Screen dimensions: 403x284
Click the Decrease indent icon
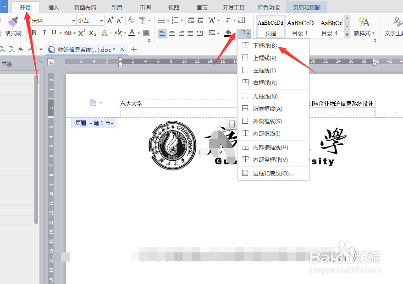[x=191, y=20]
